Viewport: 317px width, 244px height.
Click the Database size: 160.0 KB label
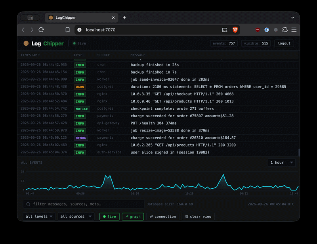click(x=170, y=204)
